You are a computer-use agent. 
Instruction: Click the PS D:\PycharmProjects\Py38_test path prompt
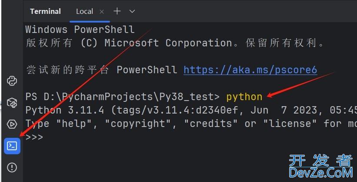(x=123, y=97)
